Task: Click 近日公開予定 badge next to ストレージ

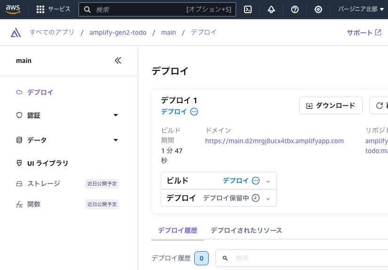Action: pyautogui.click(x=102, y=184)
